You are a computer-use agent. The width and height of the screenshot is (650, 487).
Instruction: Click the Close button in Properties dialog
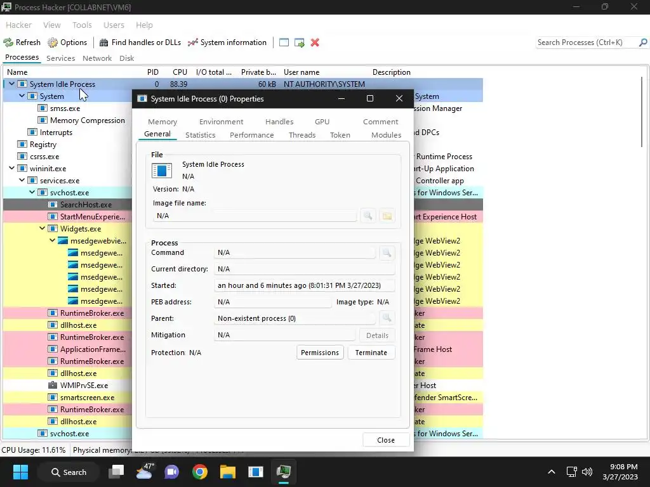point(386,440)
